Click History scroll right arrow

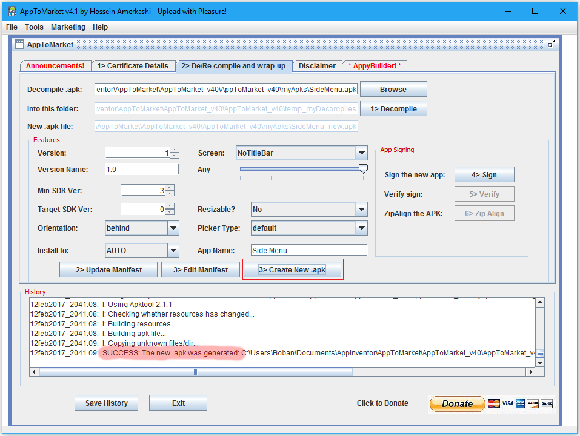(531, 372)
